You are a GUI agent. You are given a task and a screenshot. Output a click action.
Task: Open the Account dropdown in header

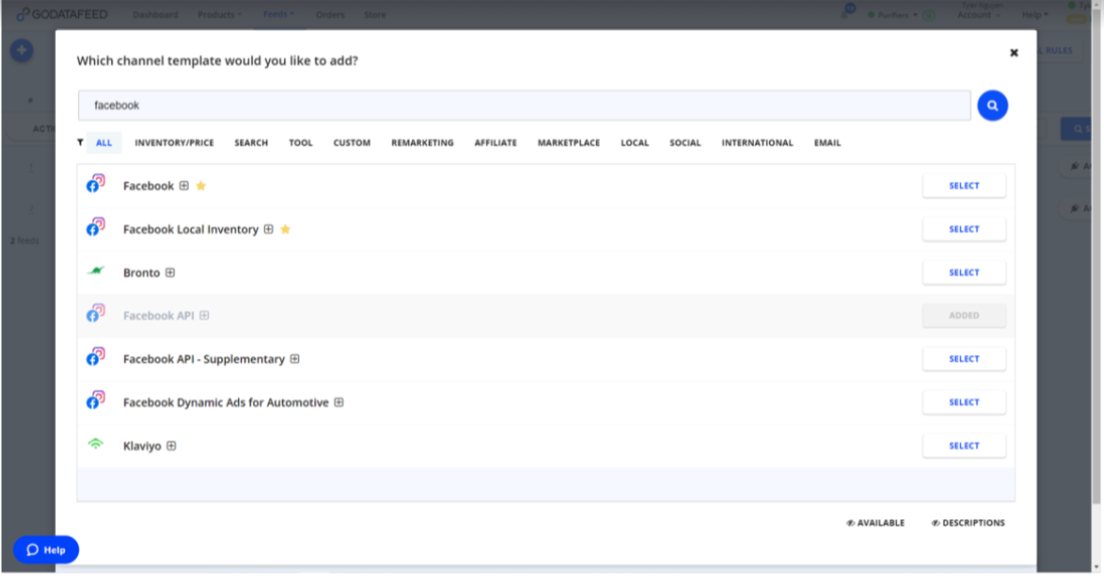coord(979,15)
